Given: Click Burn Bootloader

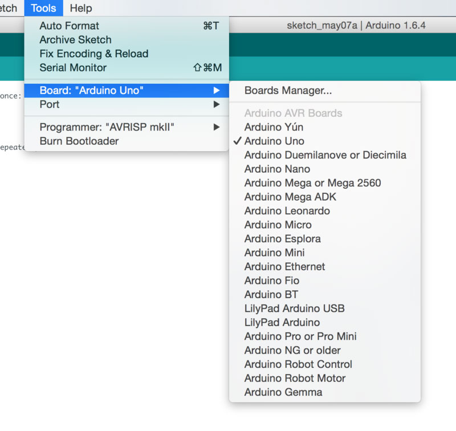Looking at the screenshot, I should (76, 141).
